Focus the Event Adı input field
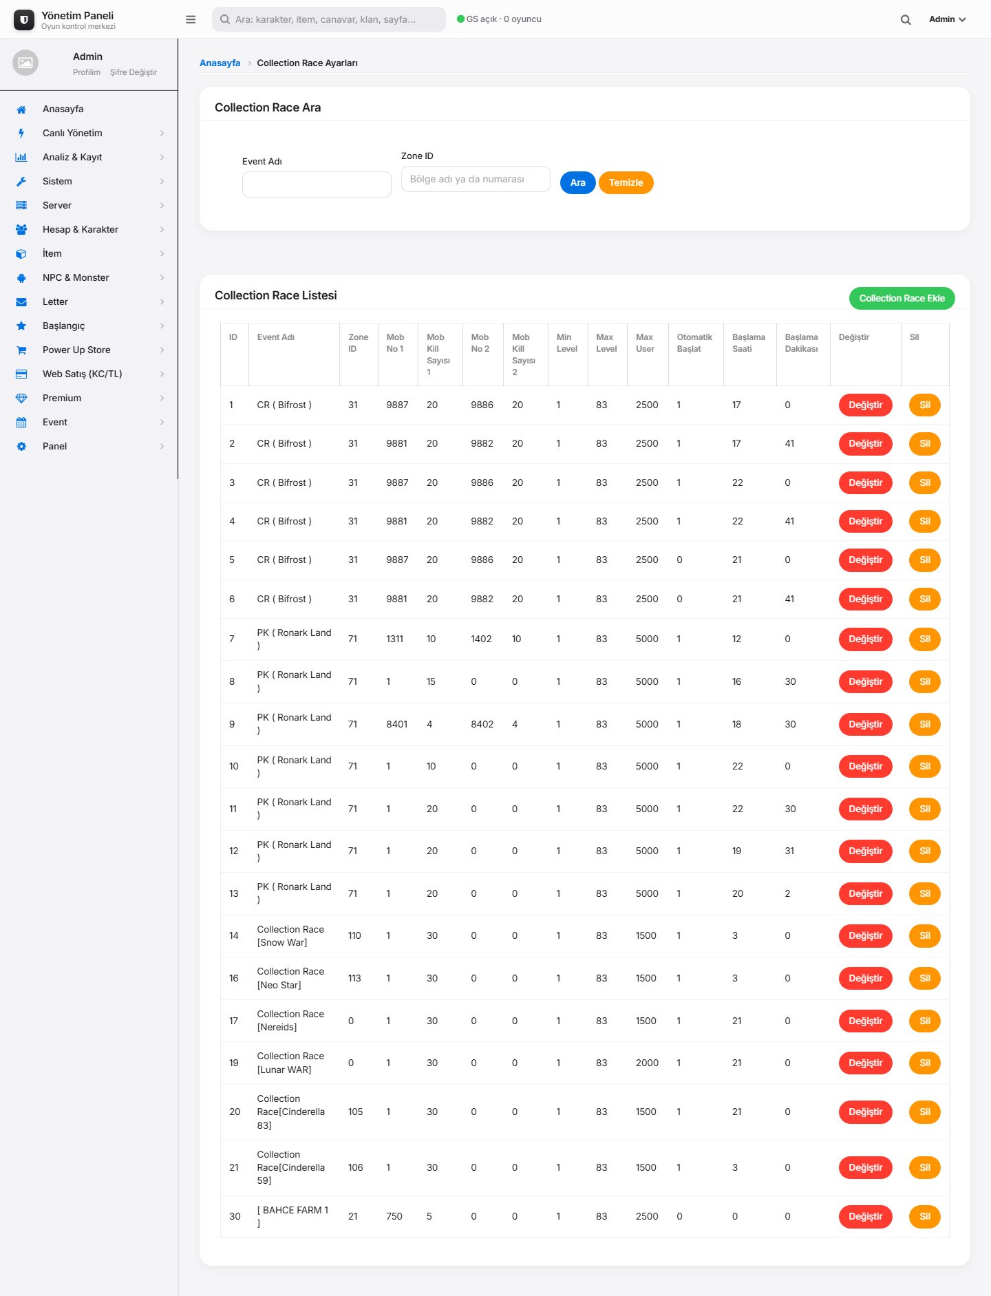The image size is (991, 1296). pyautogui.click(x=317, y=184)
